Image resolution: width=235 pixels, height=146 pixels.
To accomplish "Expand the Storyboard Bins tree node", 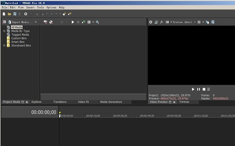I will [4, 45].
